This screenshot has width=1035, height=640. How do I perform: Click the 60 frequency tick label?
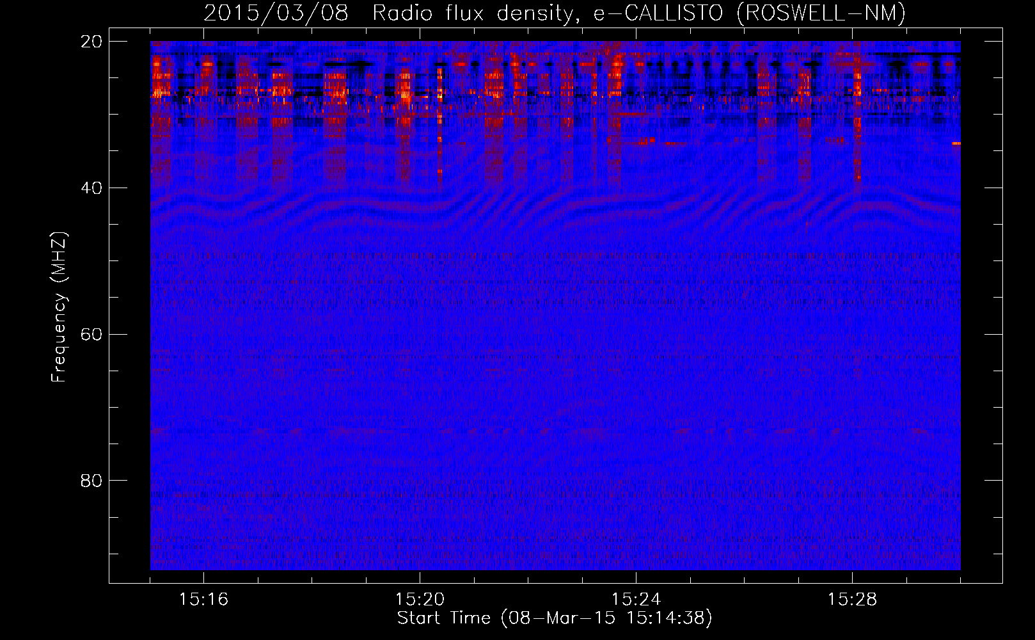click(91, 334)
